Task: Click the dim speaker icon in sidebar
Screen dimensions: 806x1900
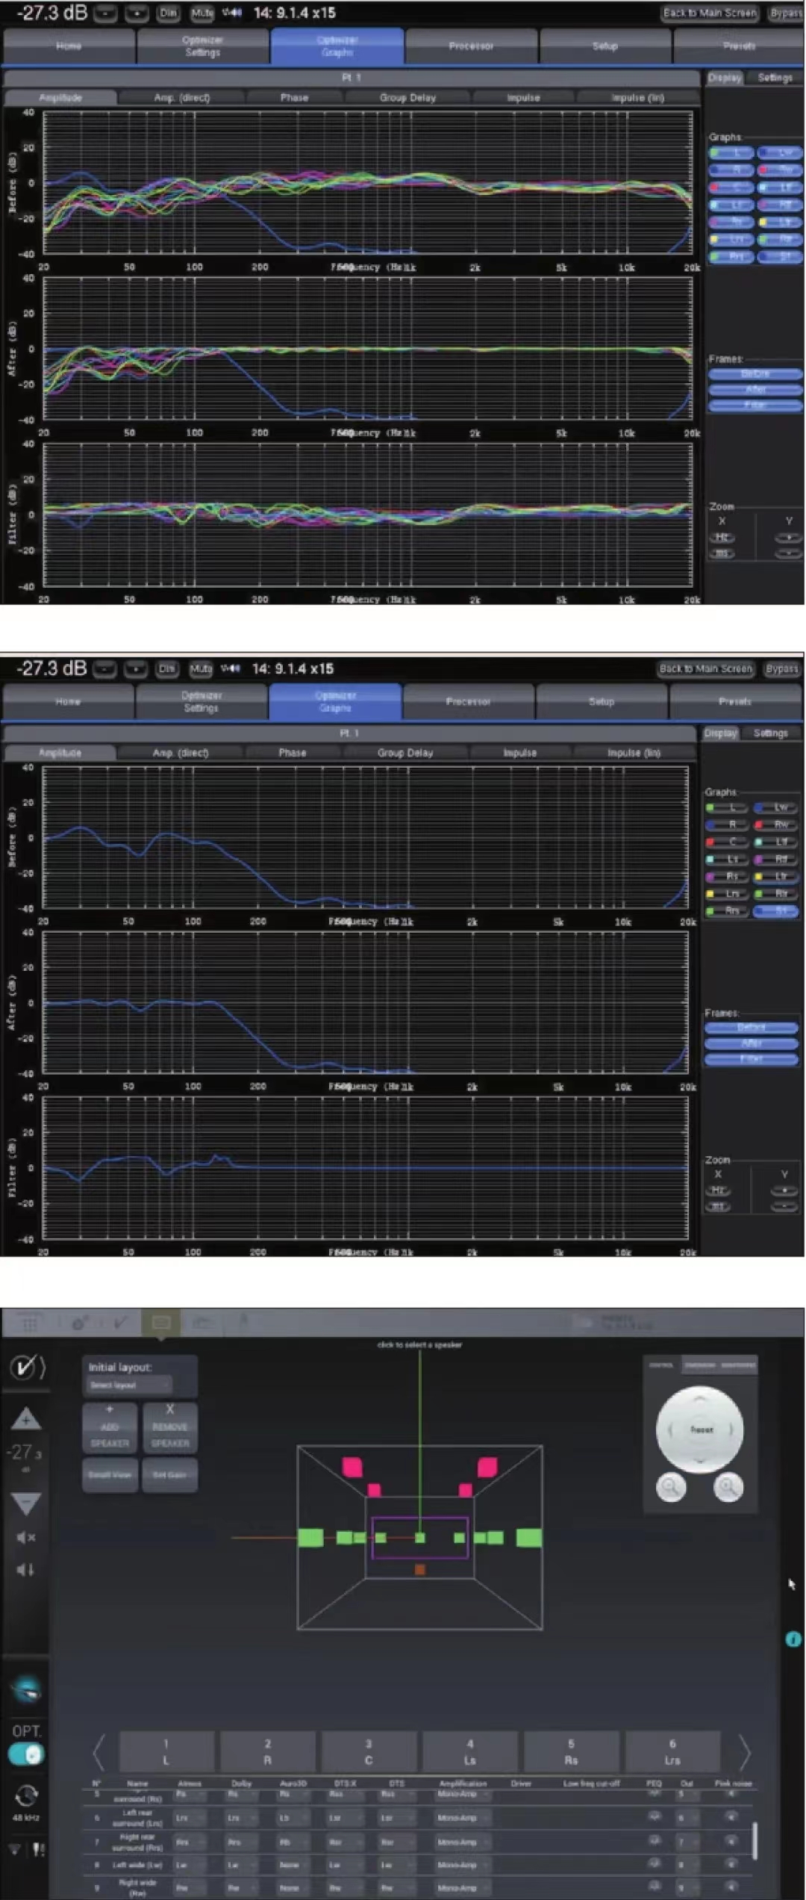Action: (x=25, y=1569)
